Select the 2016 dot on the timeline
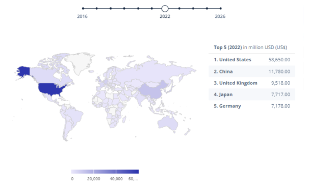This screenshot has height=189, width=310. tap(83, 8)
